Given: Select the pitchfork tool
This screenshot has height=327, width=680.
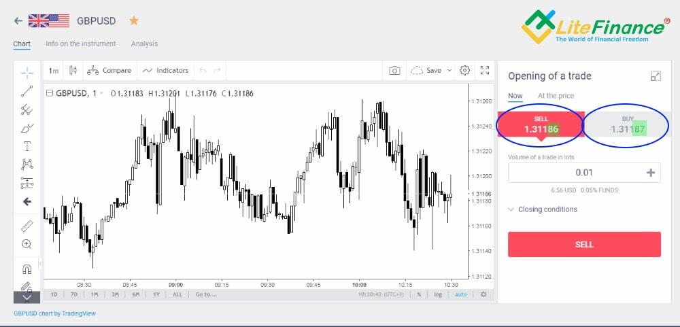Looking at the screenshot, I should pyautogui.click(x=27, y=109).
